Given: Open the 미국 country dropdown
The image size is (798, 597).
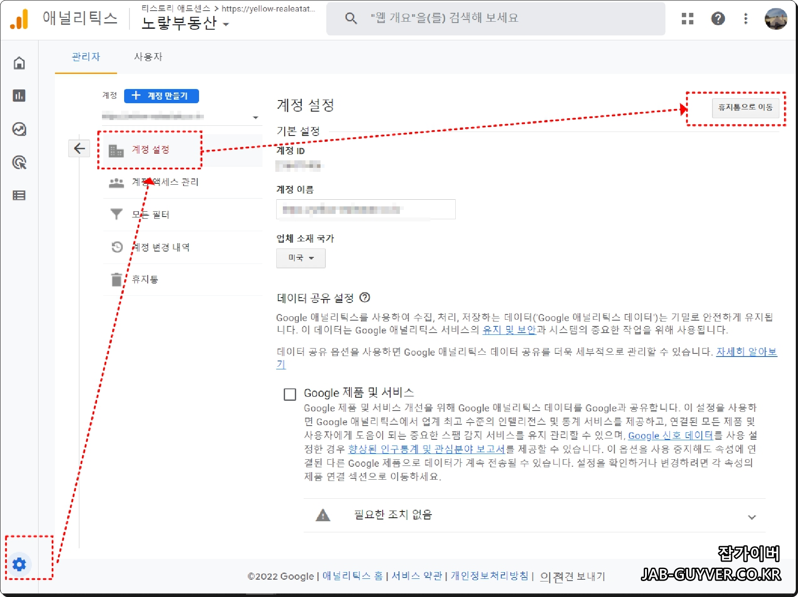Looking at the screenshot, I should tap(301, 258).
